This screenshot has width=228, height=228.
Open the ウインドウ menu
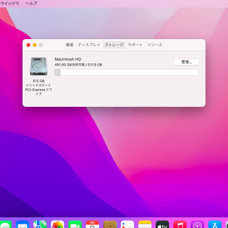point(10,3)
